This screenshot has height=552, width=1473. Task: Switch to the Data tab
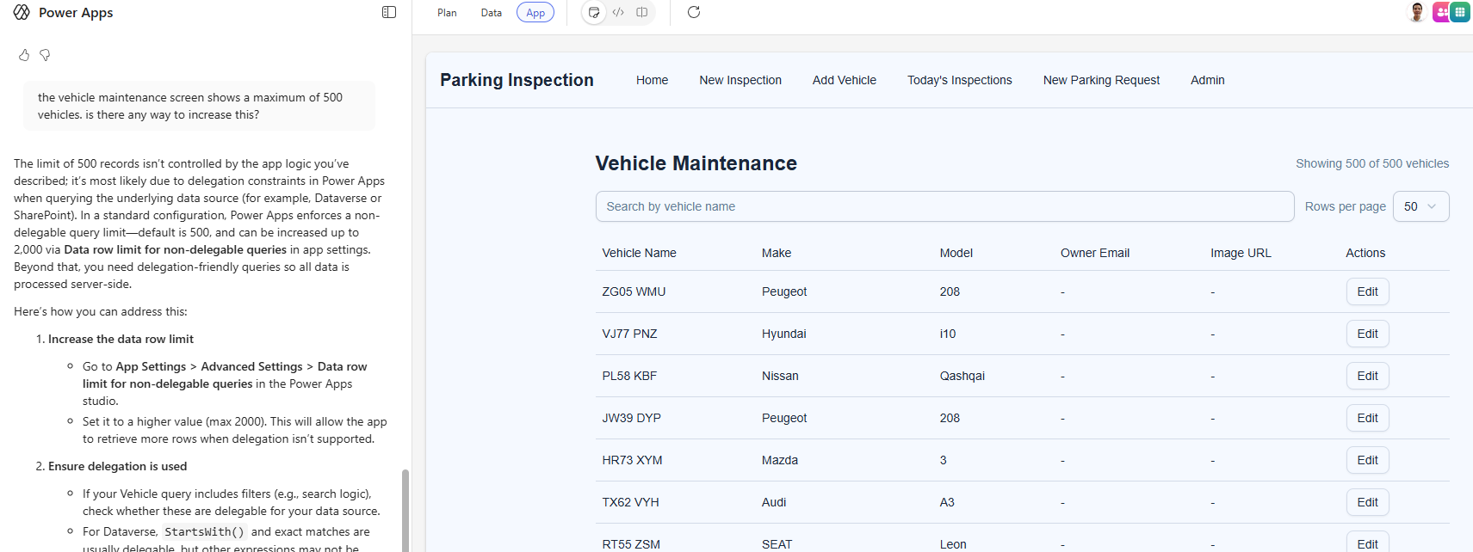492,13
